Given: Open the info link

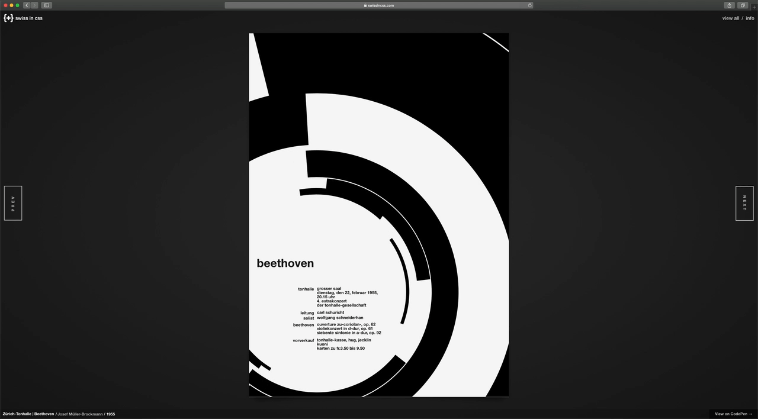Looking at the screenshot, I should pos(750,18).
